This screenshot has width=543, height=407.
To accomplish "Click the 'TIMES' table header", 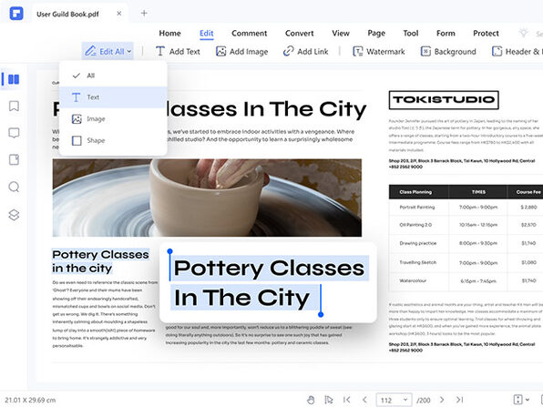I will (x=478, y=192).
